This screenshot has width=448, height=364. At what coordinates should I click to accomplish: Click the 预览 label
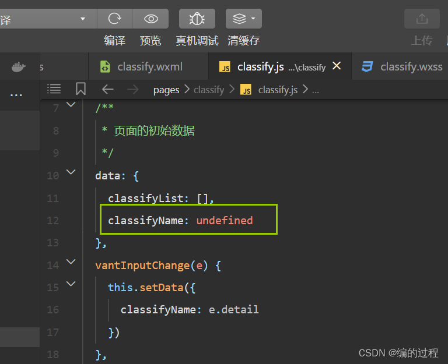[150, 41]
